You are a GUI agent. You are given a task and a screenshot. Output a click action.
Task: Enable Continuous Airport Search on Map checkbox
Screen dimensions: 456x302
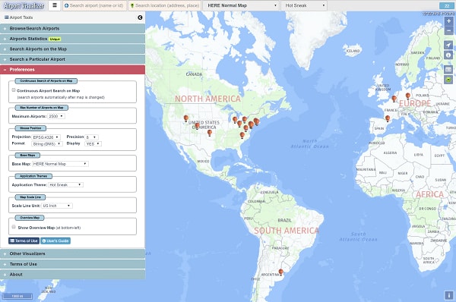click(14, 90)
